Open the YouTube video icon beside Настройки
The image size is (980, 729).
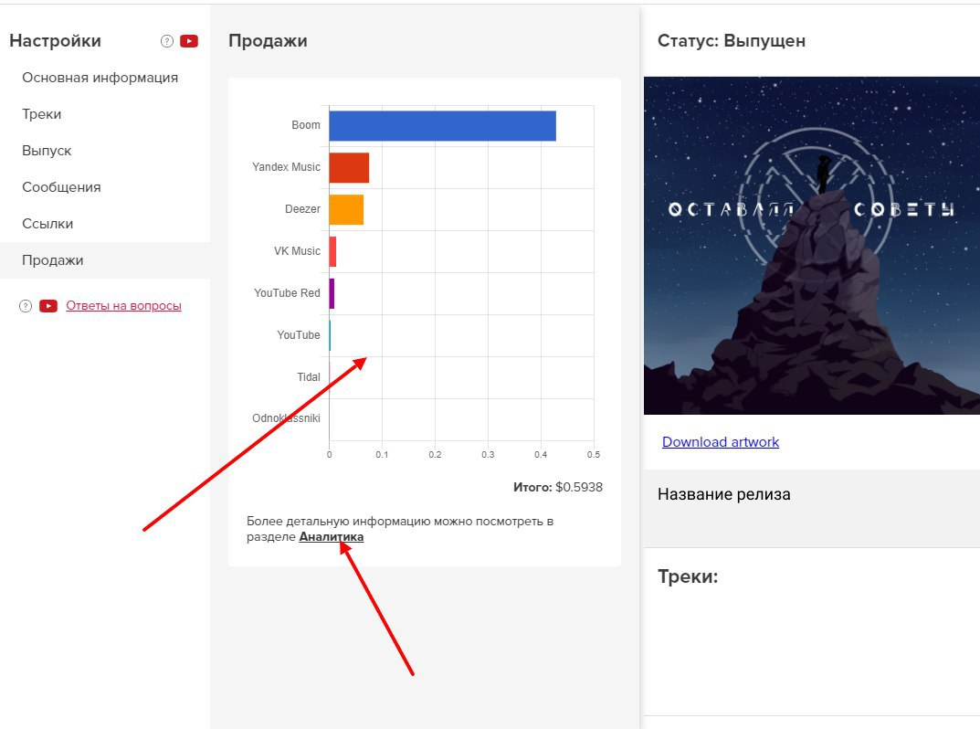[x=189, y=41]
